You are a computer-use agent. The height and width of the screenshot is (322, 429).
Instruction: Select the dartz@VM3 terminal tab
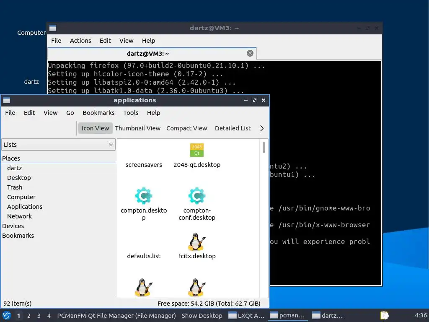pos(152,54)
